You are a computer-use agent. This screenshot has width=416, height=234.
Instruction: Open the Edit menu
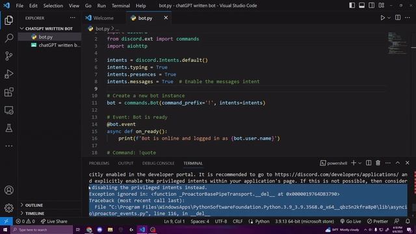(33, 6)
